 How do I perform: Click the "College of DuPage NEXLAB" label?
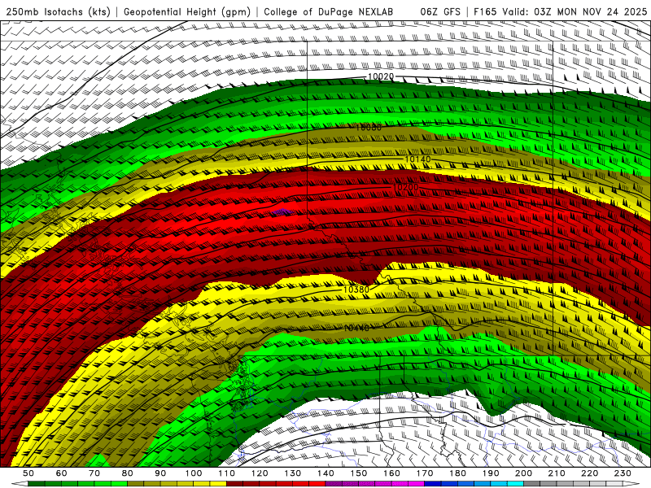[329, 11]
